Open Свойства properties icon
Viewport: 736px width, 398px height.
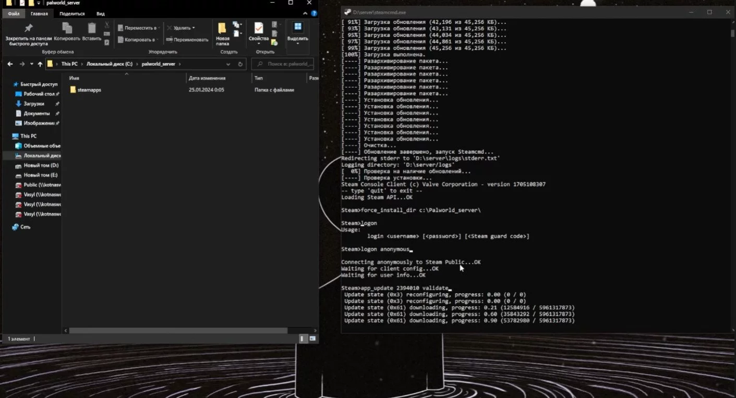(259, 28)
